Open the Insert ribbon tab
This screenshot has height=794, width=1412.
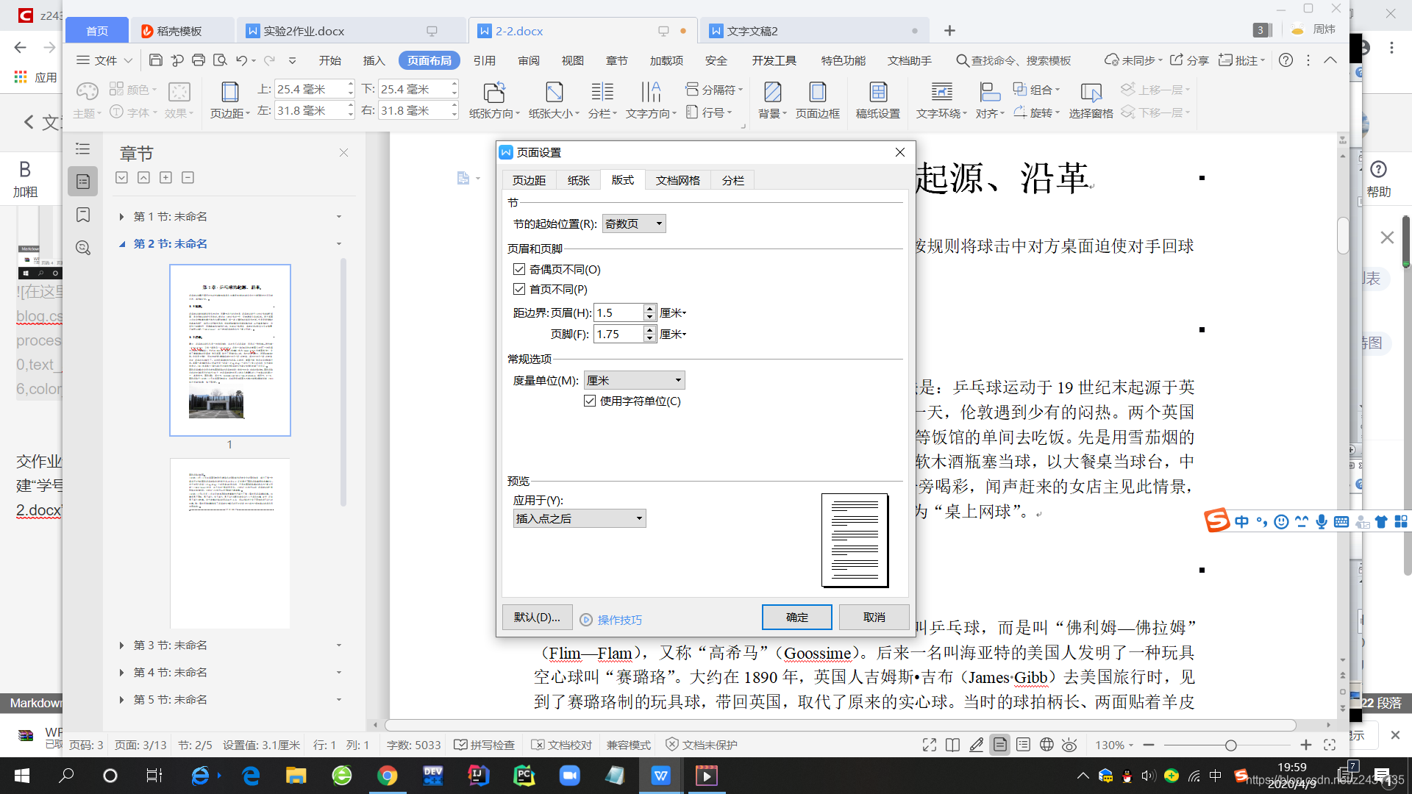tap(374, 60)
